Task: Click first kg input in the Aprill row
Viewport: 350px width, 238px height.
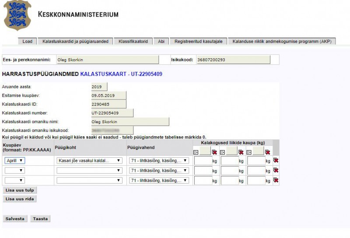Action: (203, 160)
